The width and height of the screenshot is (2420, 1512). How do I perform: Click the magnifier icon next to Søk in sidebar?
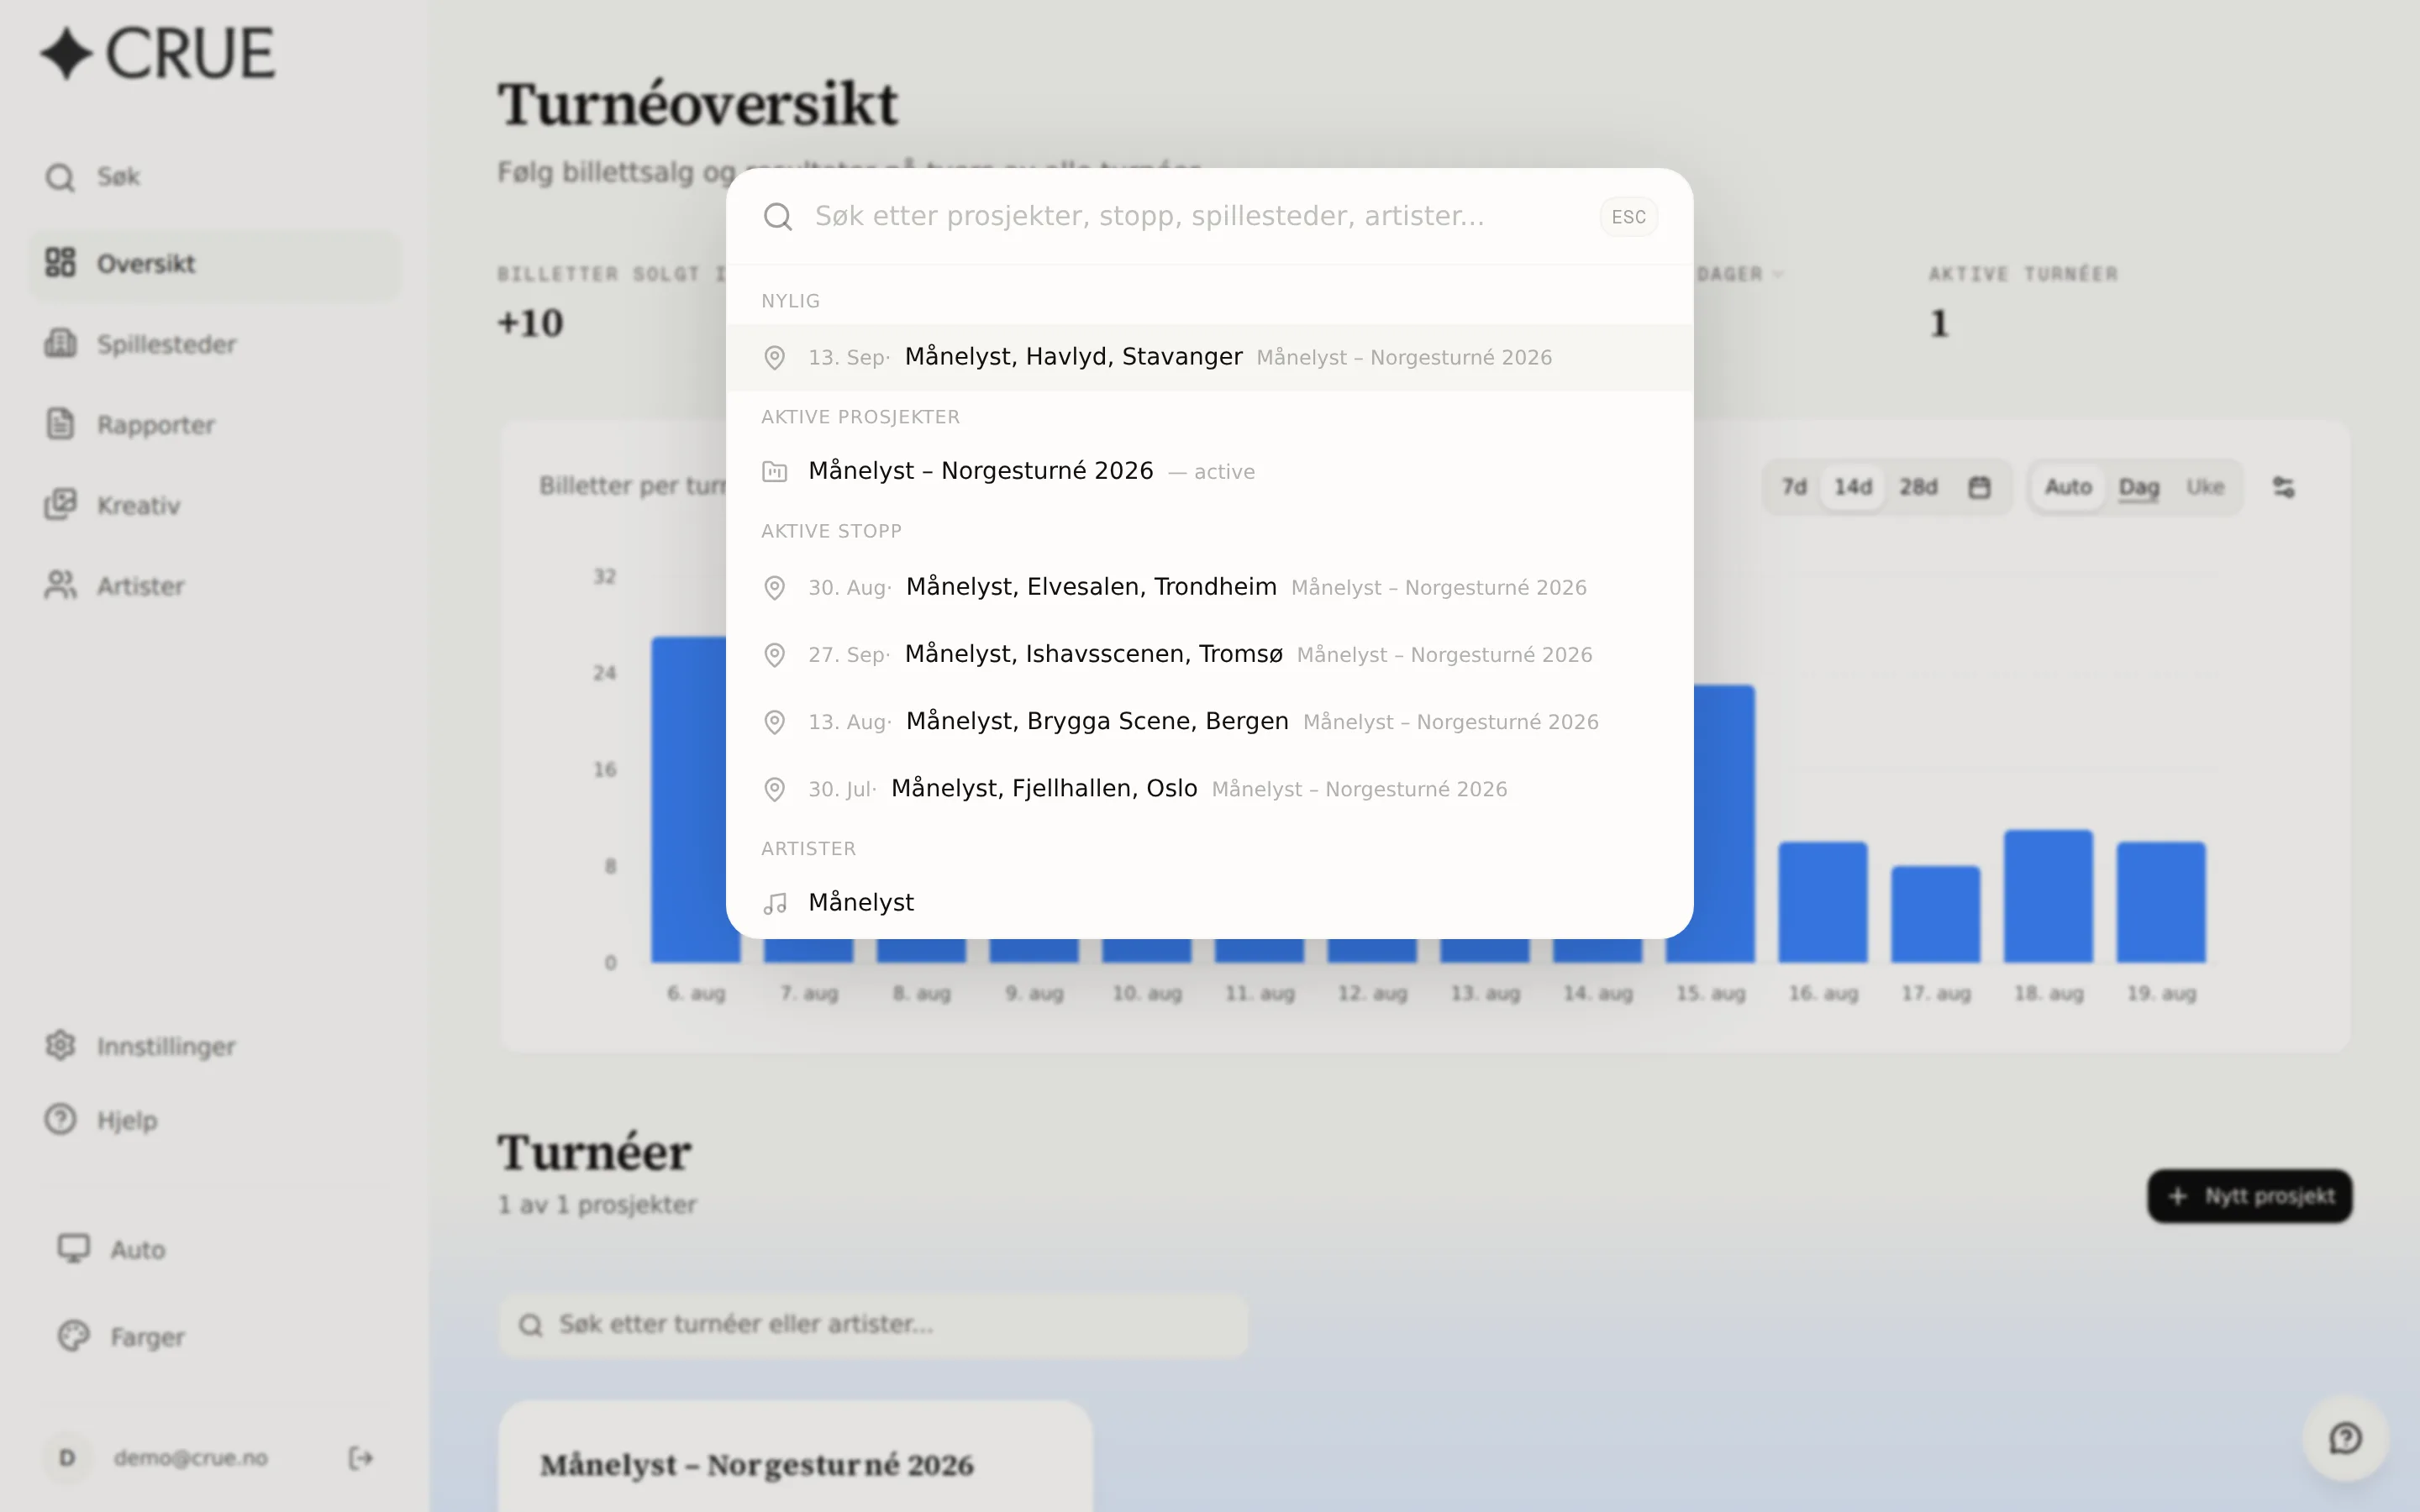coord(60,178)
